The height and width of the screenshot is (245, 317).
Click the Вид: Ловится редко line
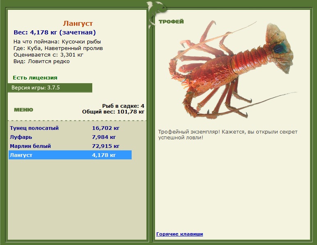pyautogui.click(x=41, y=61)
